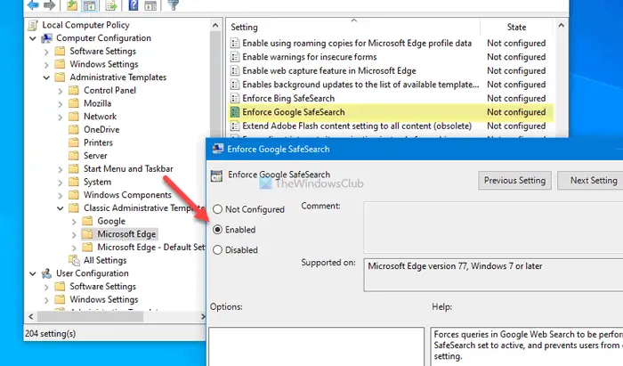This screenshot has width=623, height=366.
Task: Click the gray Forward arrow toolbar icon
Action: (x=50, y=5)
